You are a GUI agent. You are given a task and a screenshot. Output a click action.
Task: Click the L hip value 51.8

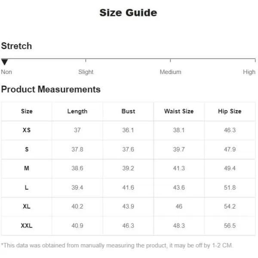tap(230, 187)
